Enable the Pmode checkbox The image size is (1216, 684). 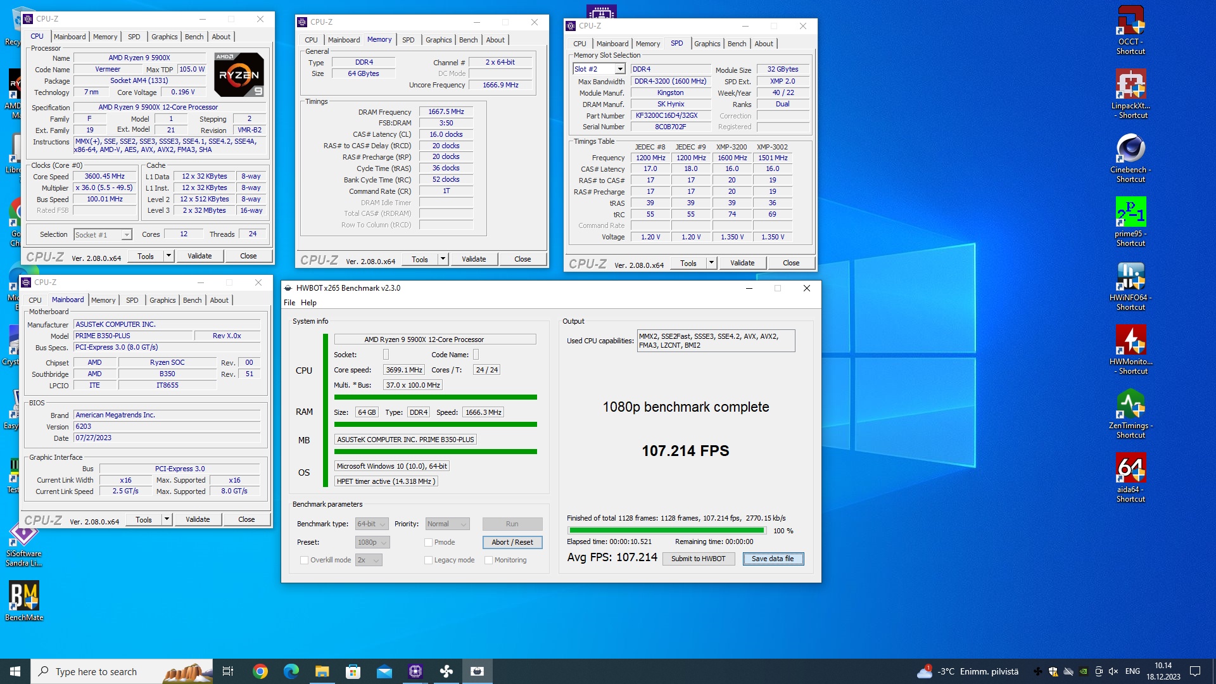pyautogui.click(x=428, y=542)
